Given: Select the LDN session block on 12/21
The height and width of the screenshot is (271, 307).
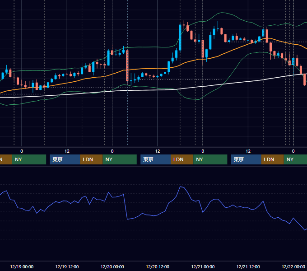Looking at the screenshot, I should pyautogui.click(x=273, y=159).
